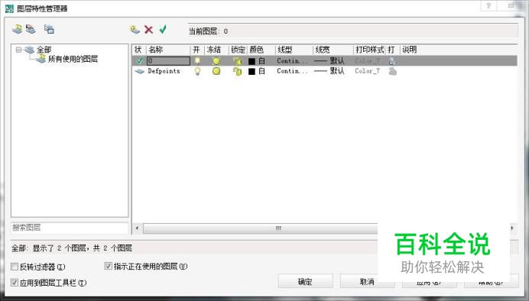The image size is (529, 301).
Task: Click horizontal scrollbar right arrow
Action: pos(512,228)
